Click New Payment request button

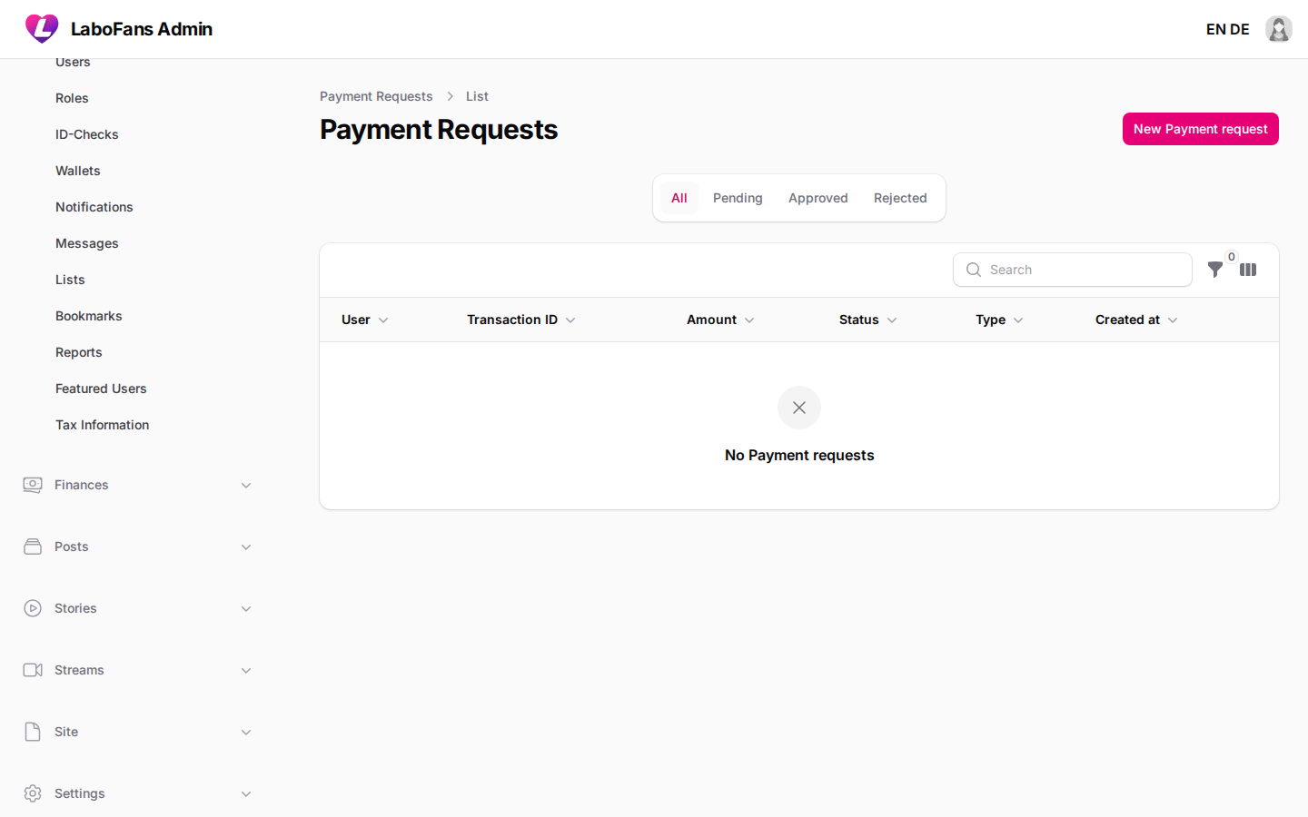coord(1201,129)
